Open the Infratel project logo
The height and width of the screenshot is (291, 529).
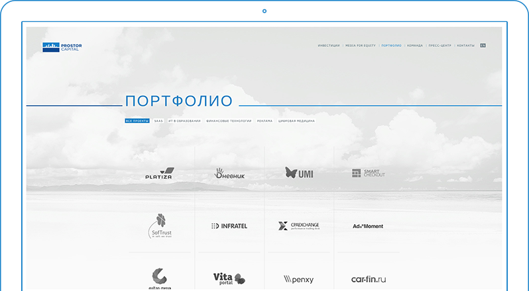click(229, 226)
